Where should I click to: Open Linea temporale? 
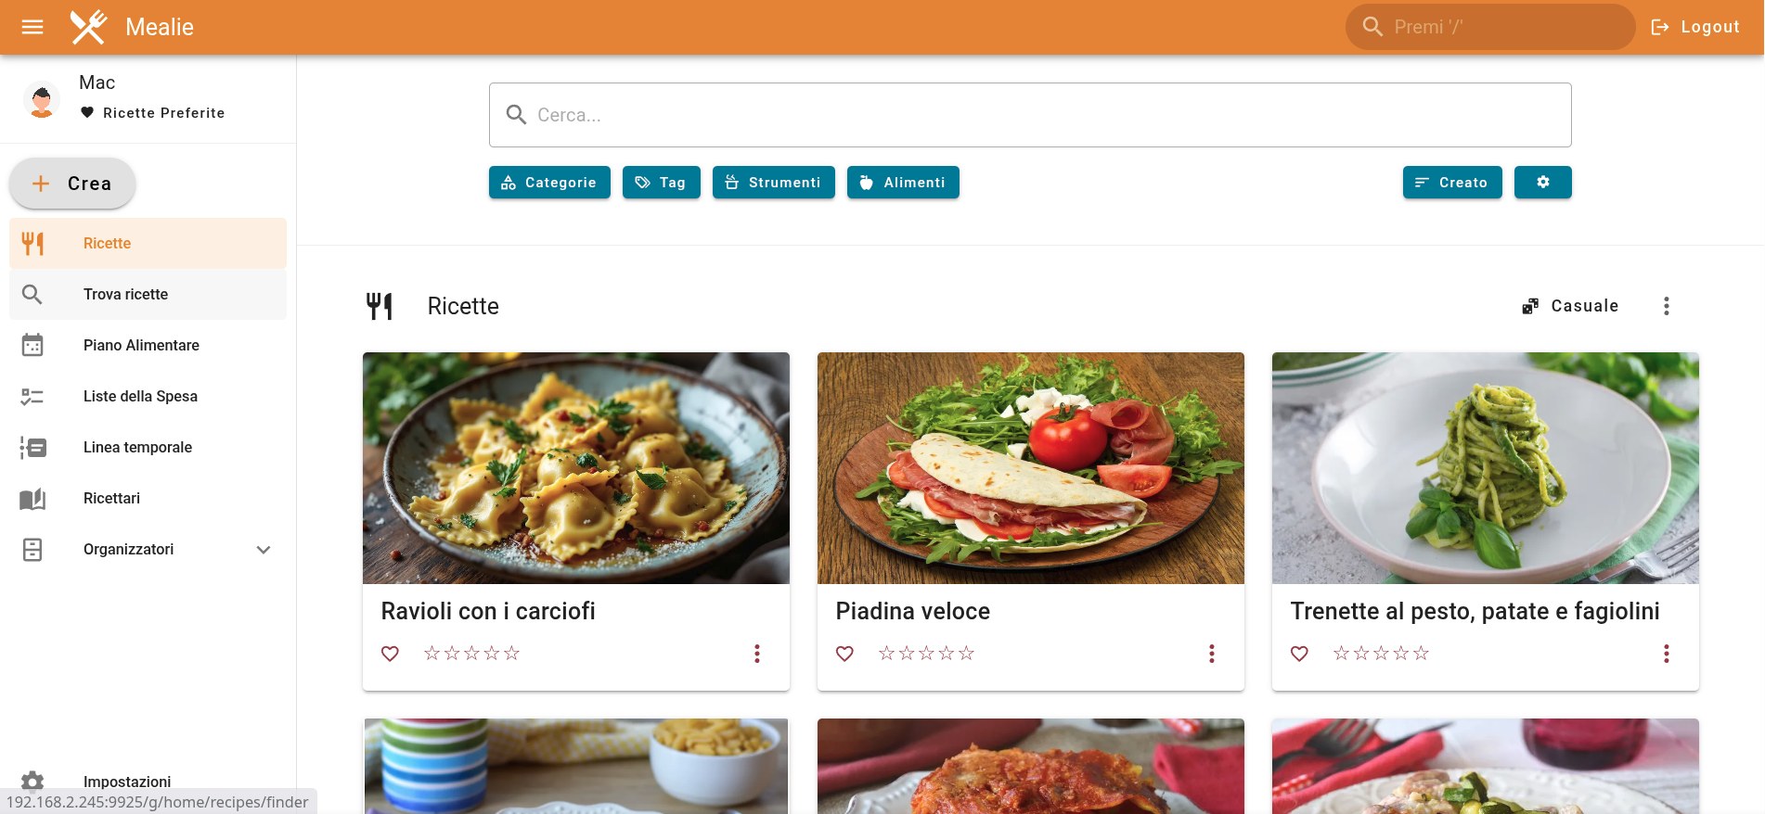click(136, 447)
